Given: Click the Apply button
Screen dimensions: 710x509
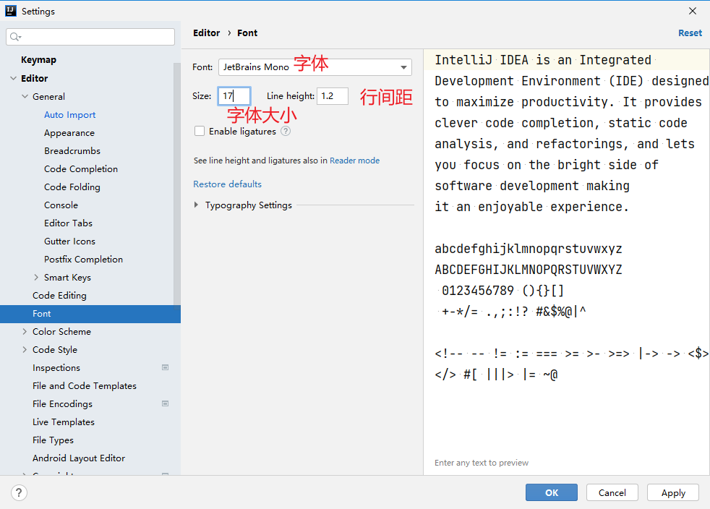Looking at the screenshot, I should (673, 492).
